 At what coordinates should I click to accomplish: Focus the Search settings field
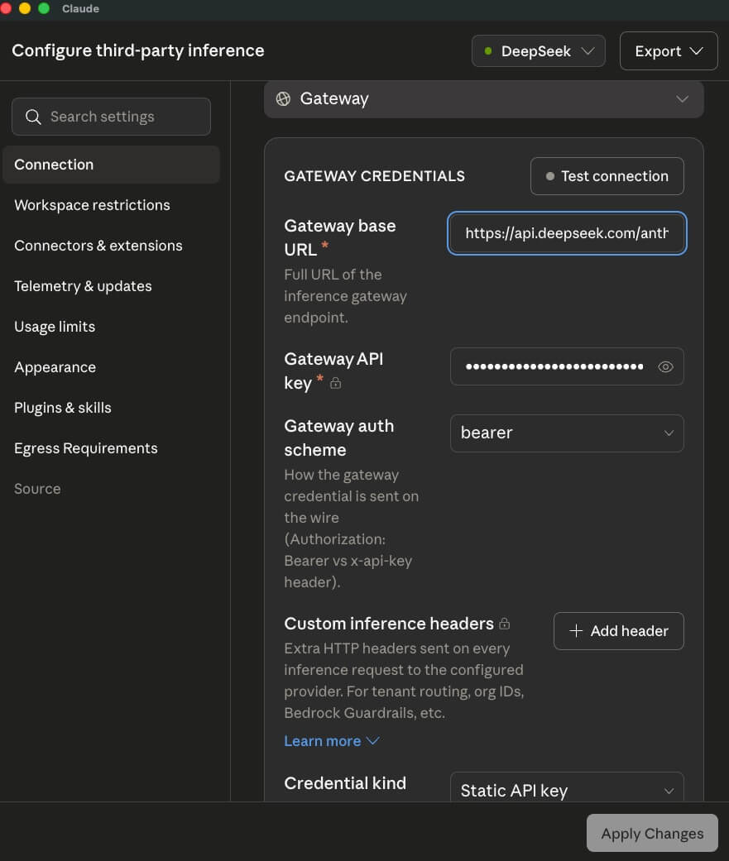pyautogui.click(x=111, y=117)
